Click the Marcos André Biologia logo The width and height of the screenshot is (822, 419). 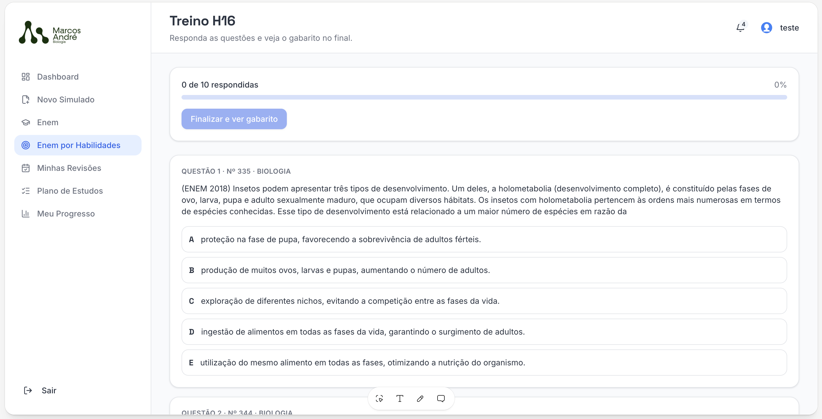tap(50, 32)
